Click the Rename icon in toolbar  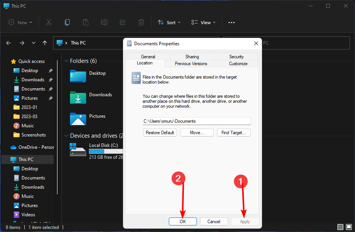tap(104, 22)
